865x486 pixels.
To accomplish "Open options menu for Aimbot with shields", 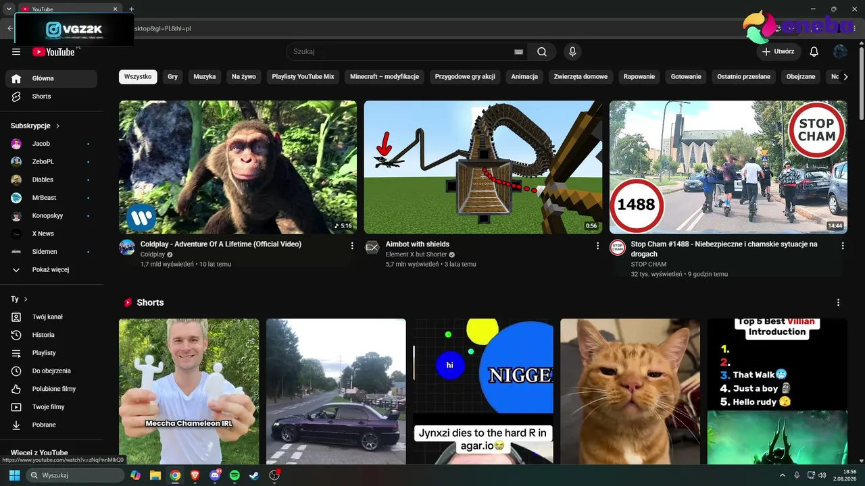I will (x=597, y=246).
